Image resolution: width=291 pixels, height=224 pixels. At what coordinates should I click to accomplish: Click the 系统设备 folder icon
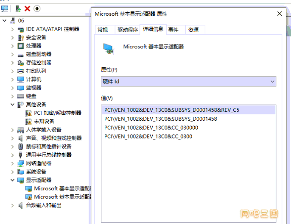point(21,172)
